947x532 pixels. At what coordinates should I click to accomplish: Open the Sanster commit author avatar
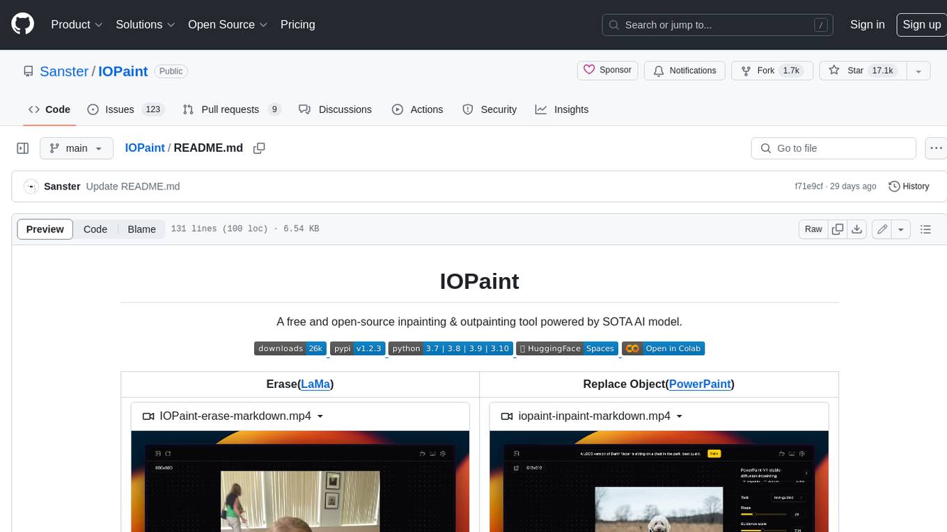pos(31,187)
